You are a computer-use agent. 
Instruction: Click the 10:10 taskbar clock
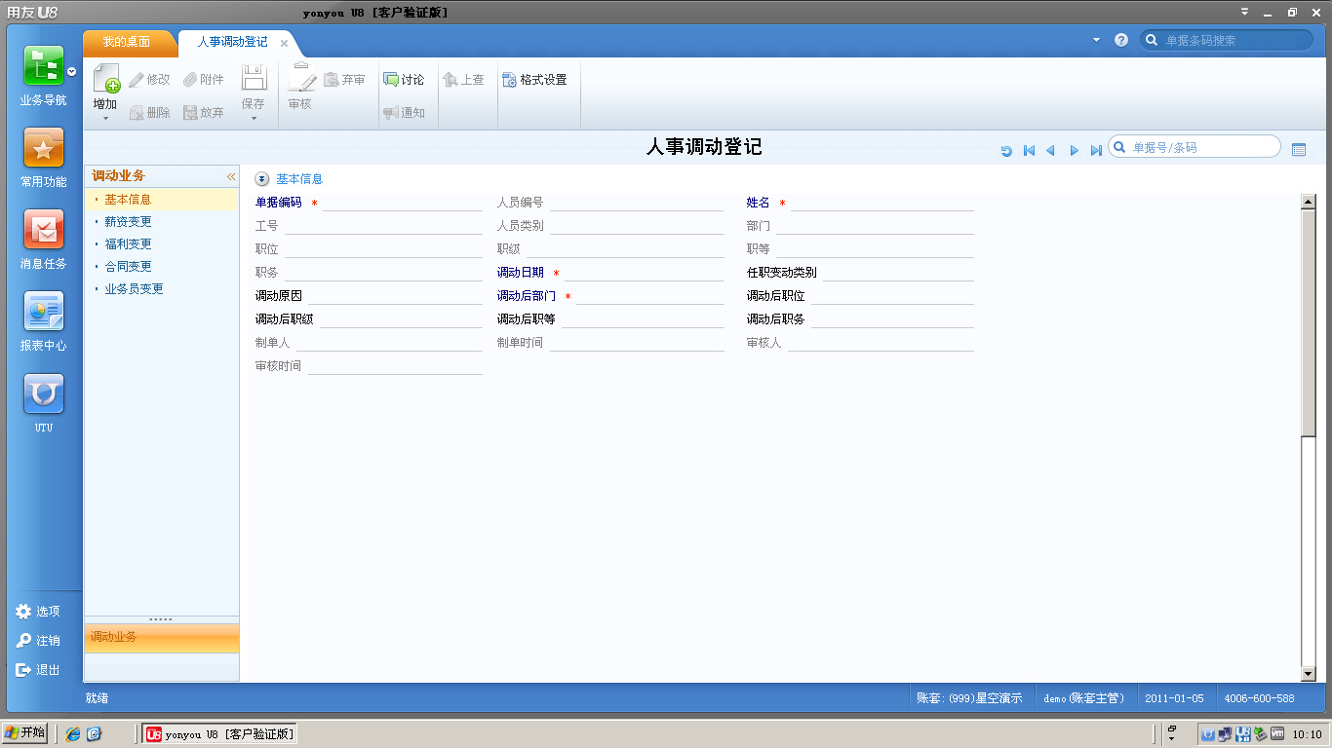1307,734
